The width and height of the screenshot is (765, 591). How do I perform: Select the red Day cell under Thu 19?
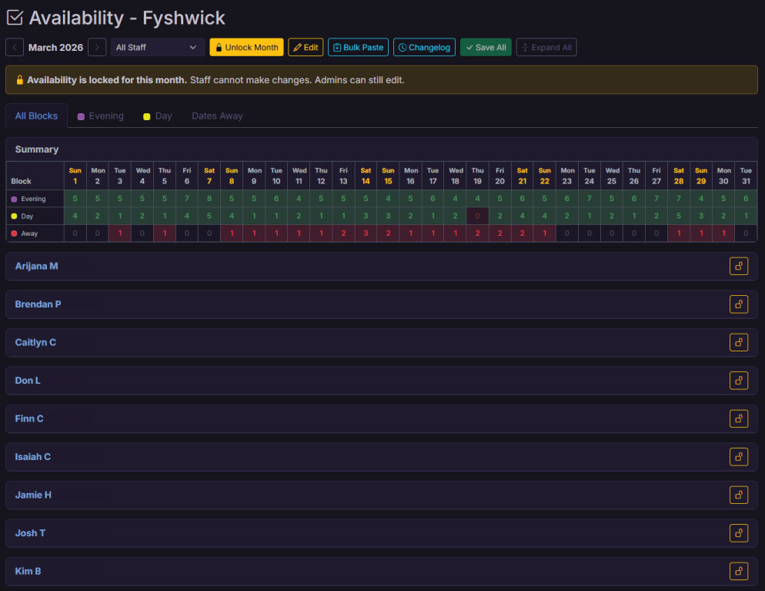click(477, 217)
